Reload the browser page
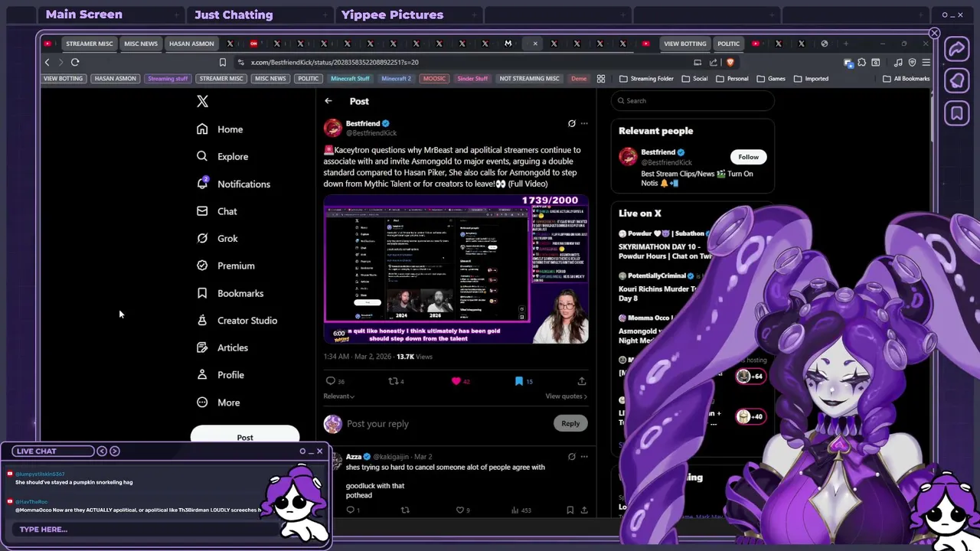The width and height of the screenshot is (980, 551). pos(75,62)
